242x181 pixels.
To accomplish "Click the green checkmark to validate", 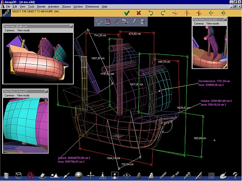I will click(127, 13).
